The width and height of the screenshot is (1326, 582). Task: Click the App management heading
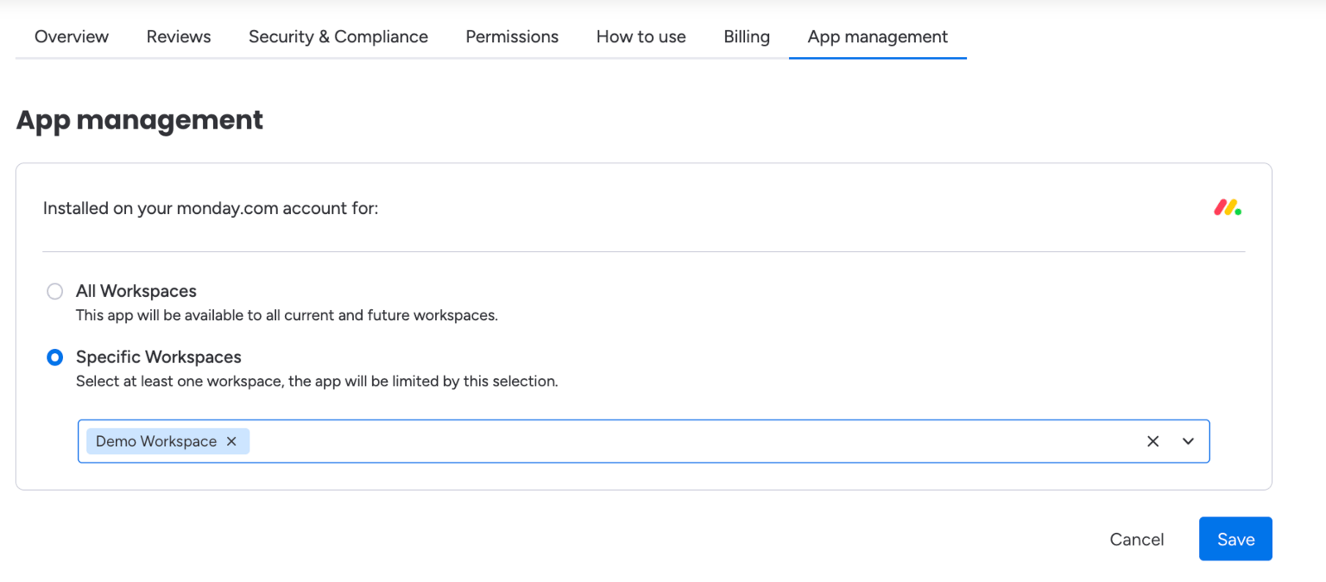(139, 121)
